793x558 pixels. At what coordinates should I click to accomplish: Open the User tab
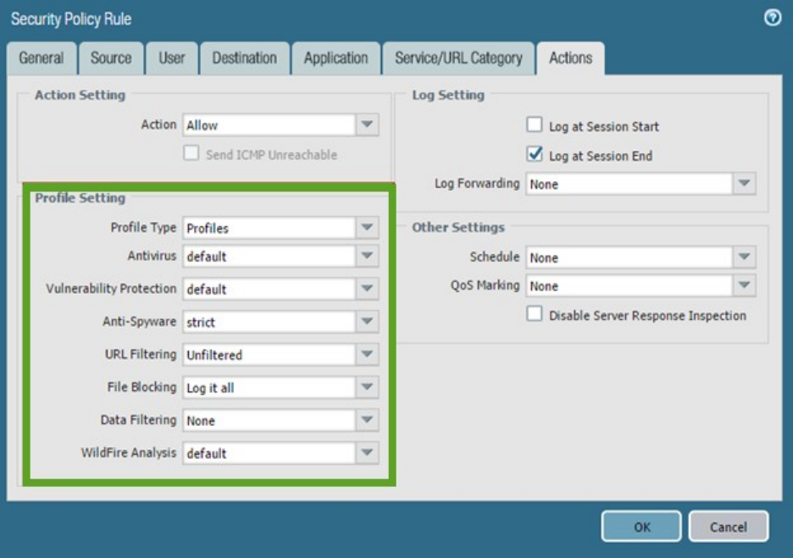[172, 58]
